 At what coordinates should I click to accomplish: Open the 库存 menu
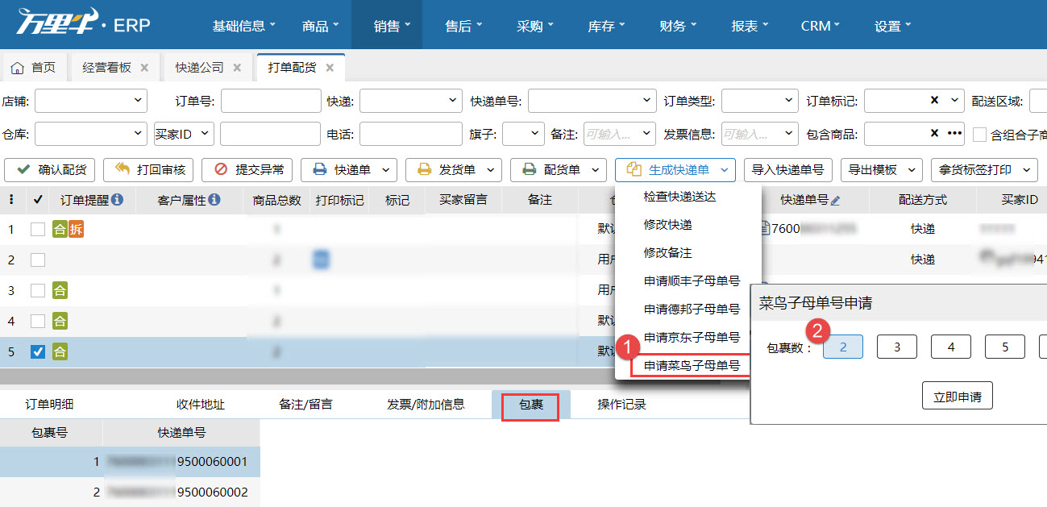coord(605,24)
